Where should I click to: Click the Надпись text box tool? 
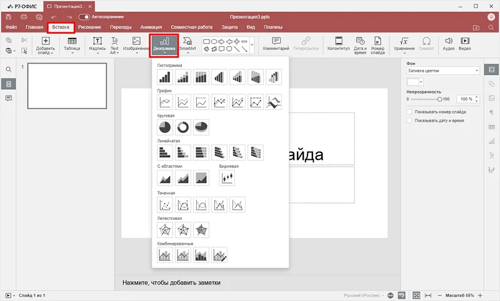97,45
